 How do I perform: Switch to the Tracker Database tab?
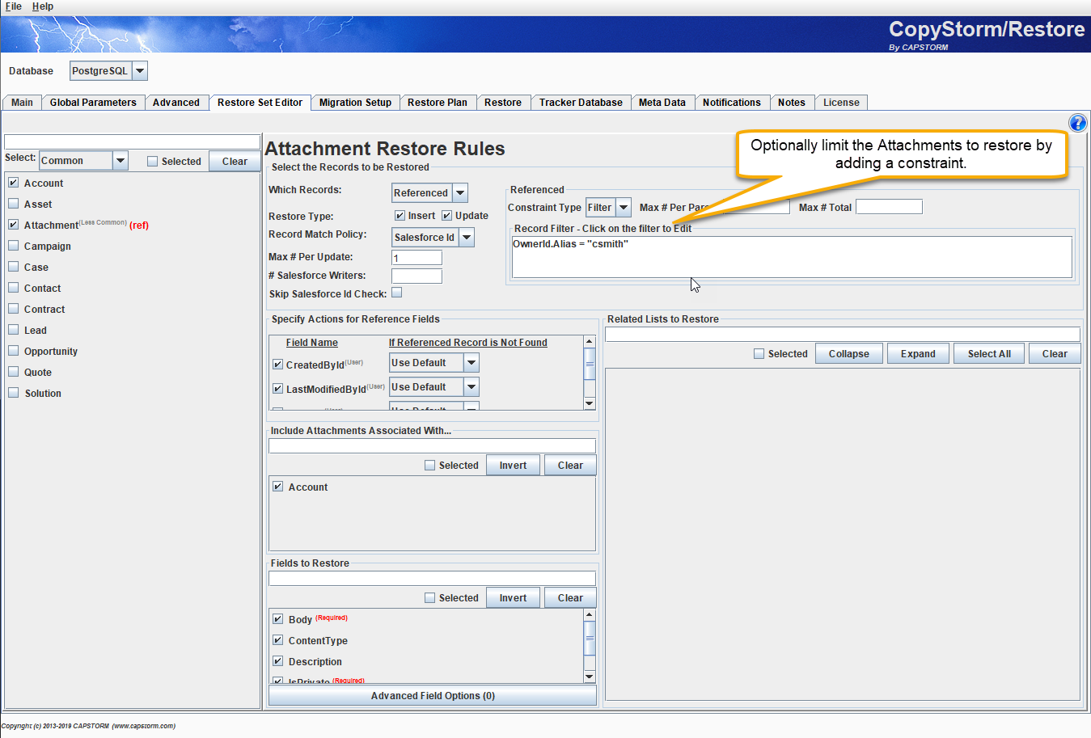[581, 103]
